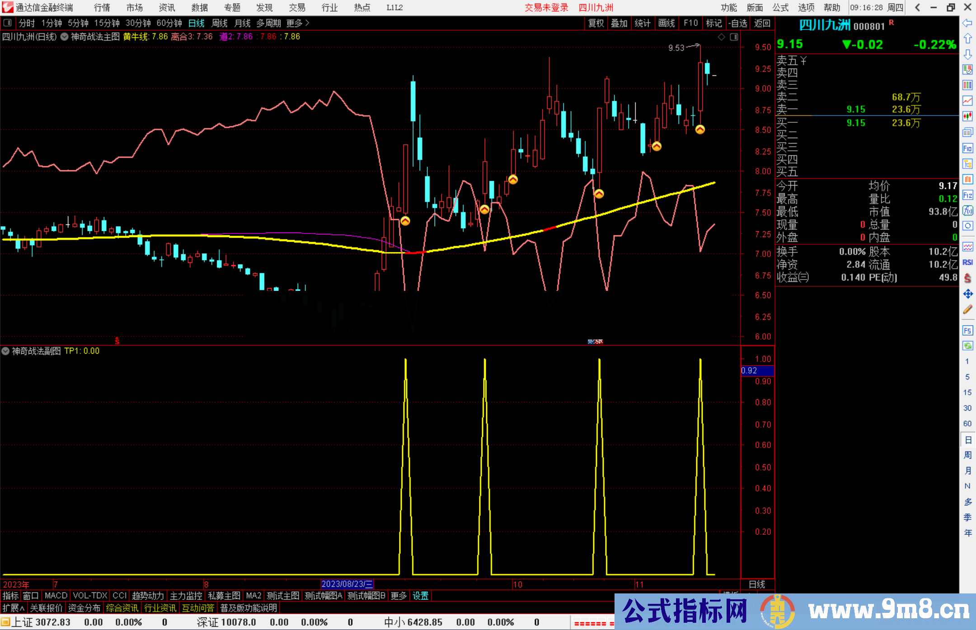Toggle main chart window icon near diamond
The height and width of the screenshot is (630, 976).
pyautogui.click(x=734, y=37)
